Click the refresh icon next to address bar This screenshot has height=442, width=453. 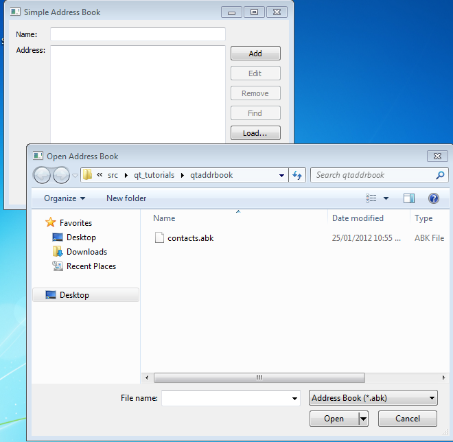click(297, 175)
